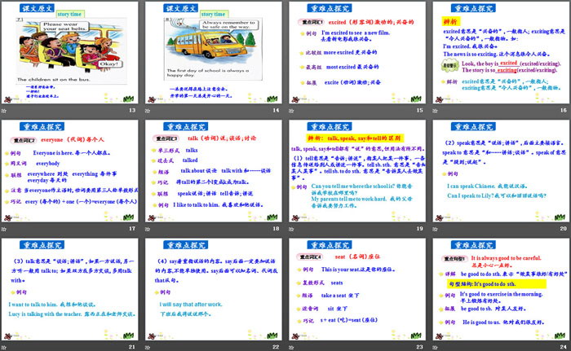Click the animation star icon under slide 18
The width and height of the screenshot is (571, 351).
point(148,228)
